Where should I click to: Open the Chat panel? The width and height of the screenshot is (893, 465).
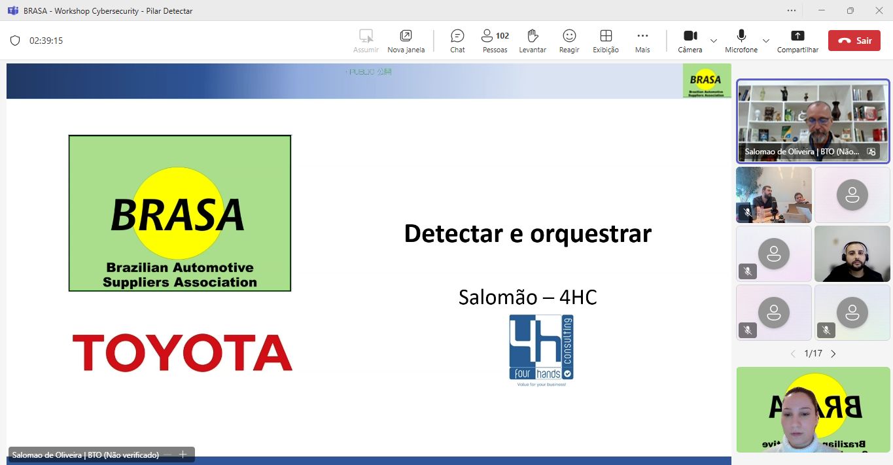coord(457,41)
